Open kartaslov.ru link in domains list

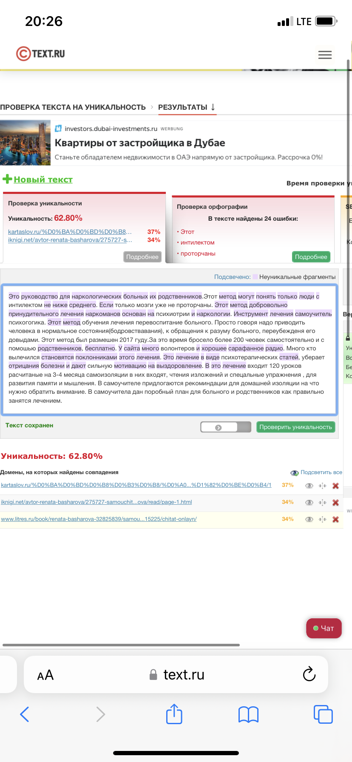point(136,485)
